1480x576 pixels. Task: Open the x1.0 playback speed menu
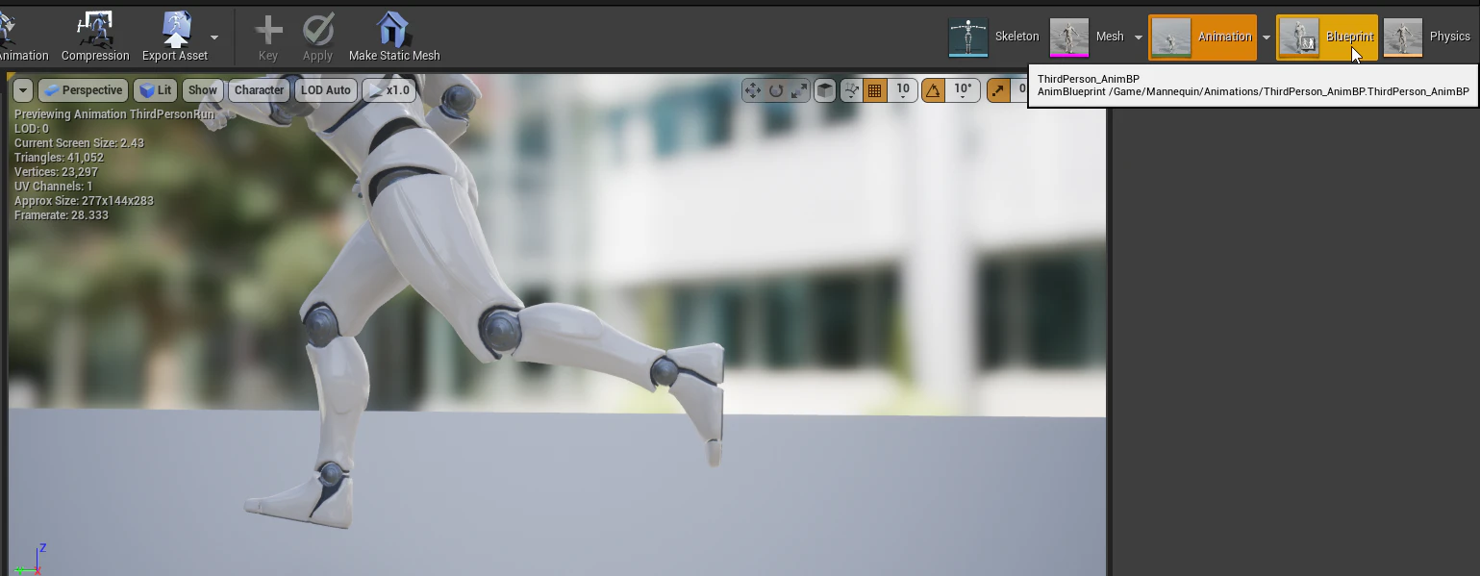389,90
